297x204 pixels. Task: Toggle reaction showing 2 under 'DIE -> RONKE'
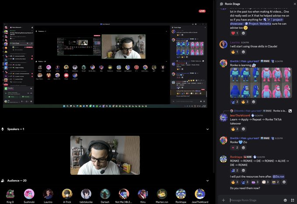point(235,171)
